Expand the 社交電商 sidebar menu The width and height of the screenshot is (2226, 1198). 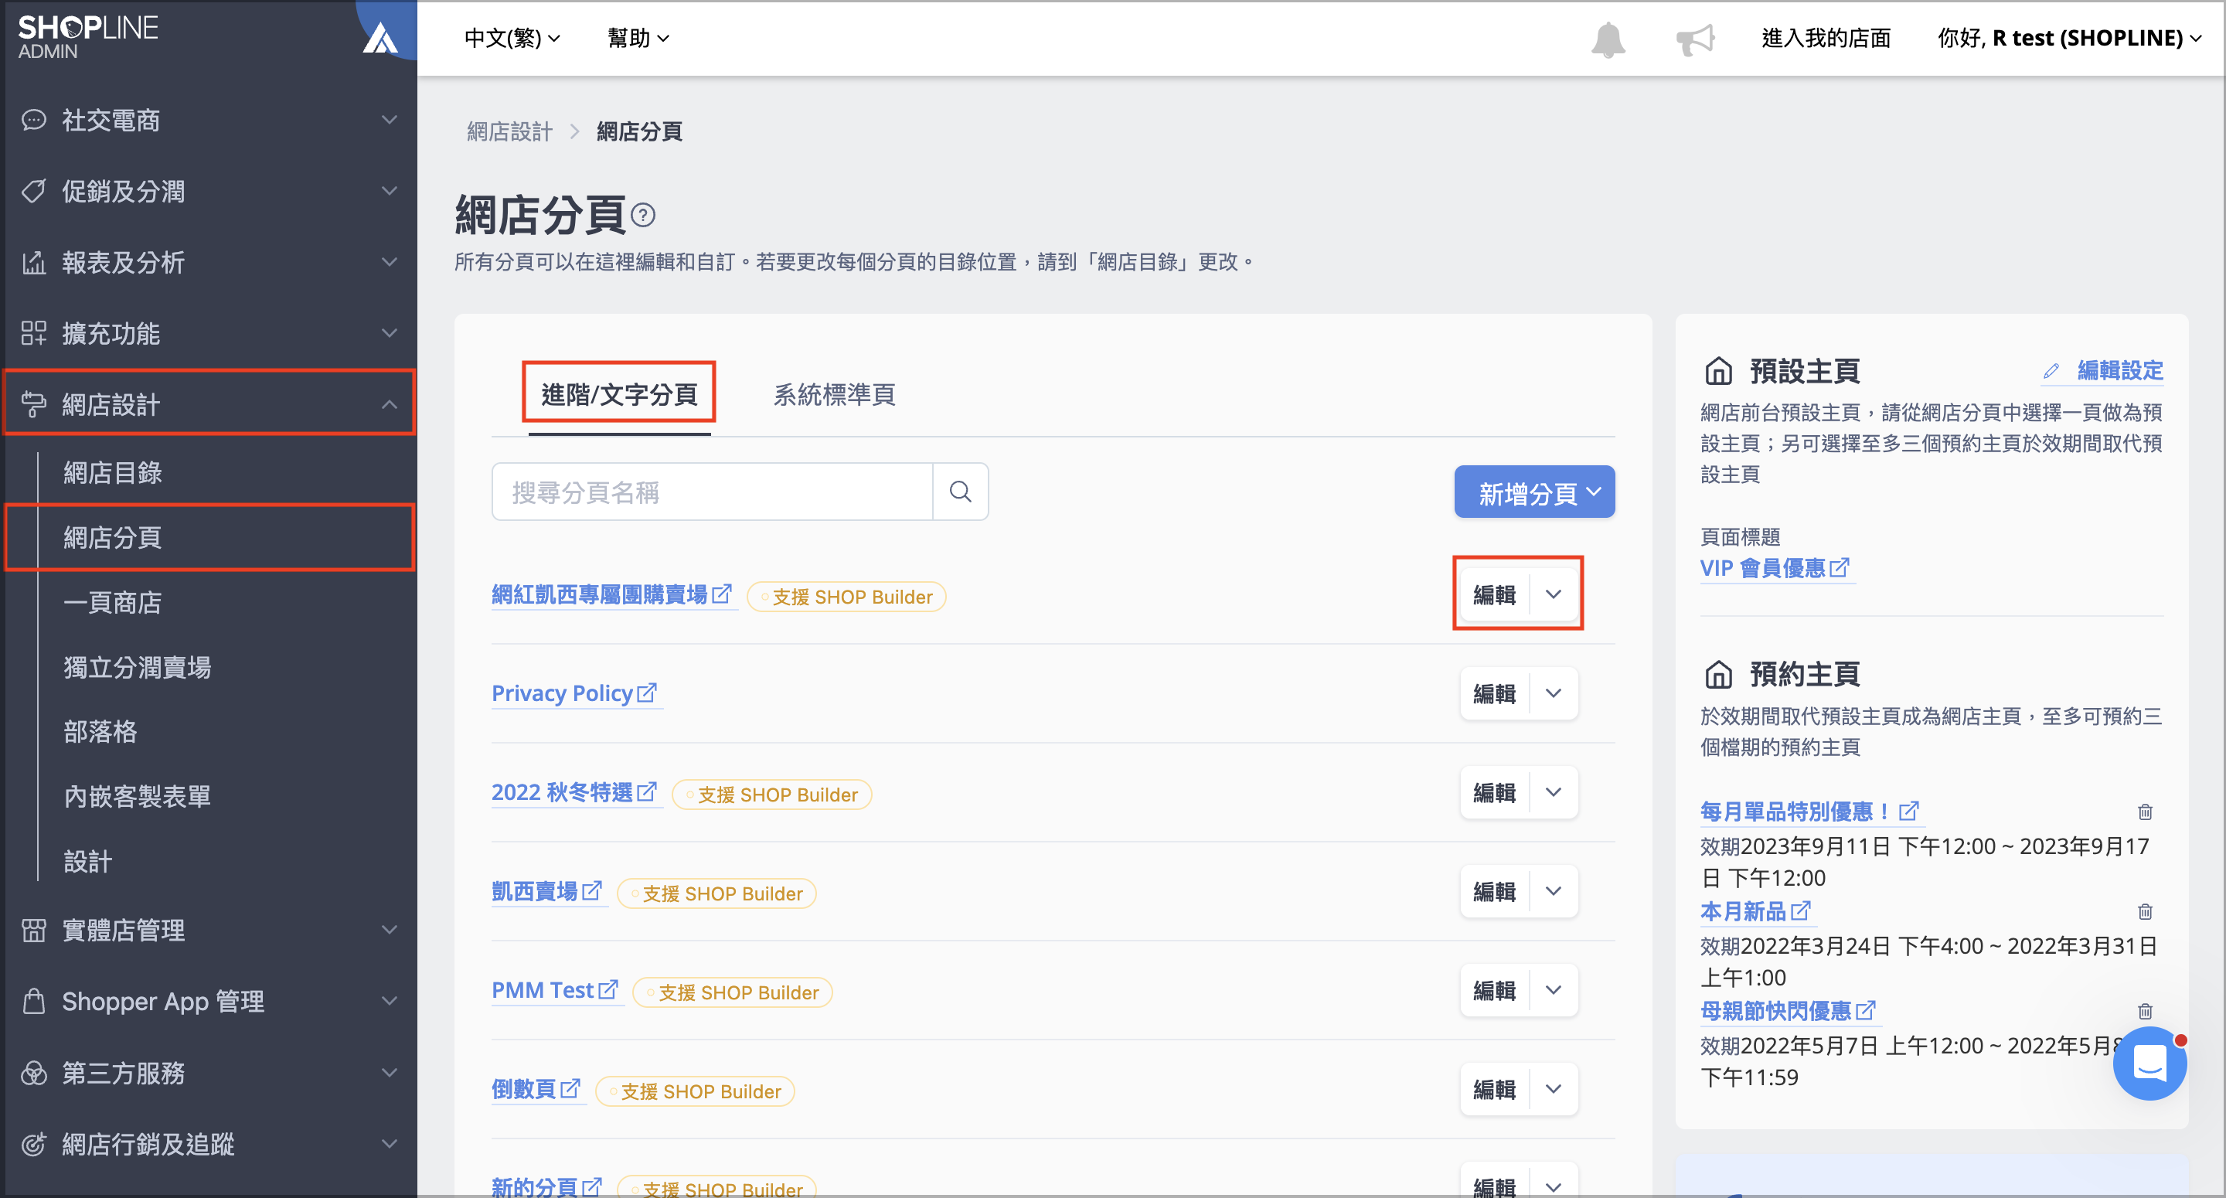click(x=209, y=120)
